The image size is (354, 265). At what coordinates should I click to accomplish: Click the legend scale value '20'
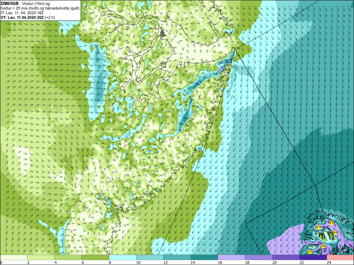point(275,263)
